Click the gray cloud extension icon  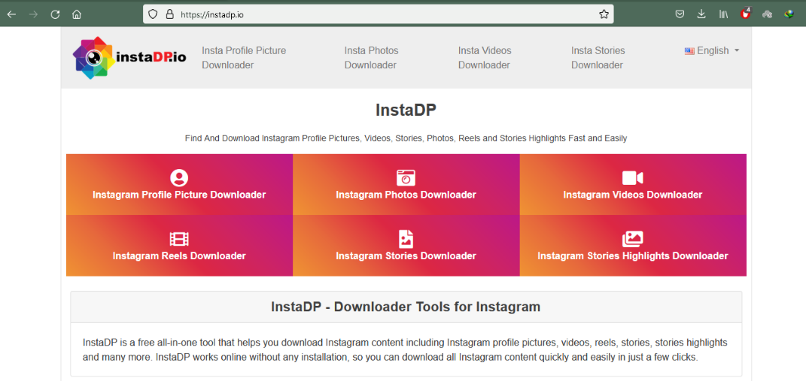[x=767, y=14]
